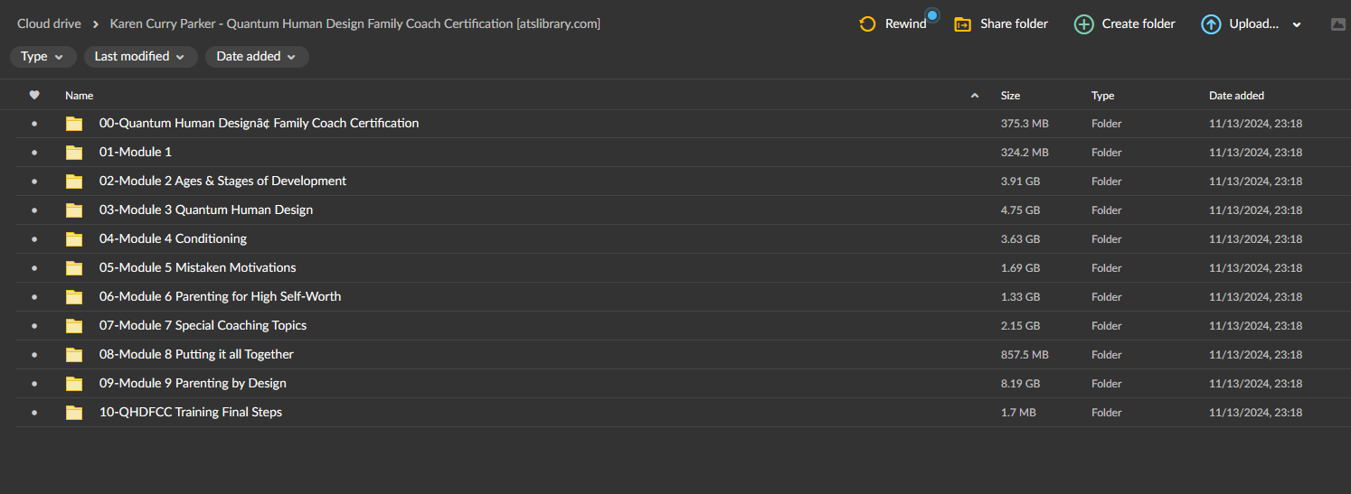
Task: Click the folder icon for 05-Module 5
Action: tap(74, 268)
